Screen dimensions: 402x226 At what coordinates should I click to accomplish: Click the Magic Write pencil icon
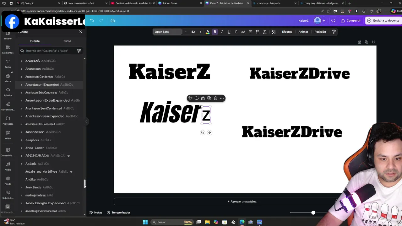click(190, 98)
